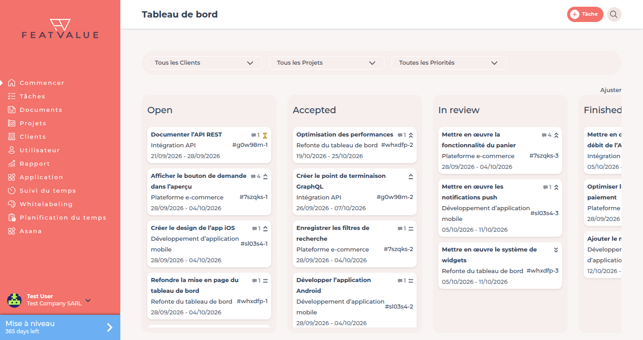Click the Documents icon in sidebar
The height and width of the screenshot is (340, 643).
12,110
